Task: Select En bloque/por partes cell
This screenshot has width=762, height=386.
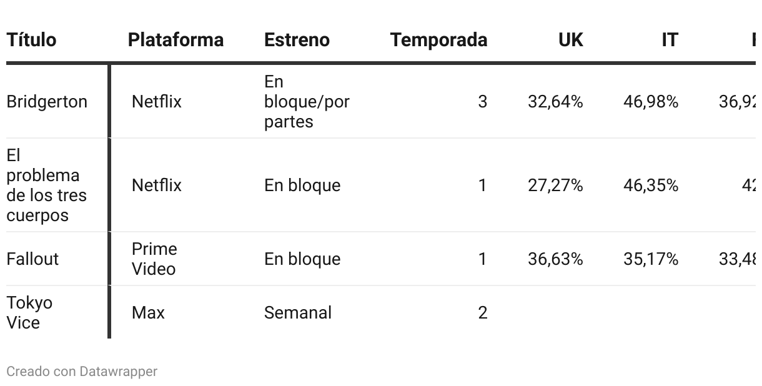Action: click(x=307, y=102)
